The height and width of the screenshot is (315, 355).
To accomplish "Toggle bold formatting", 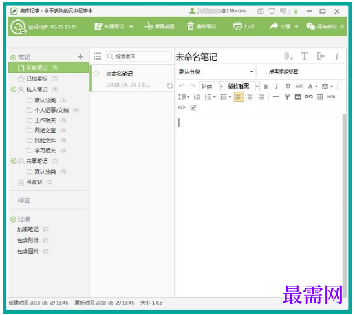I will 266,87.
